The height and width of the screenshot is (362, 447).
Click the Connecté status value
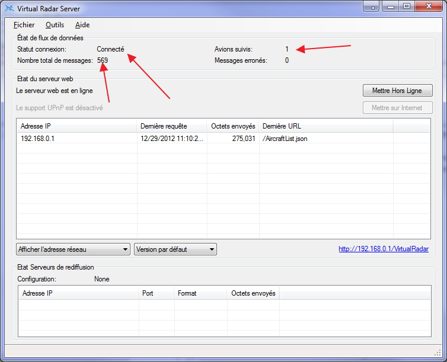(111, 49)
